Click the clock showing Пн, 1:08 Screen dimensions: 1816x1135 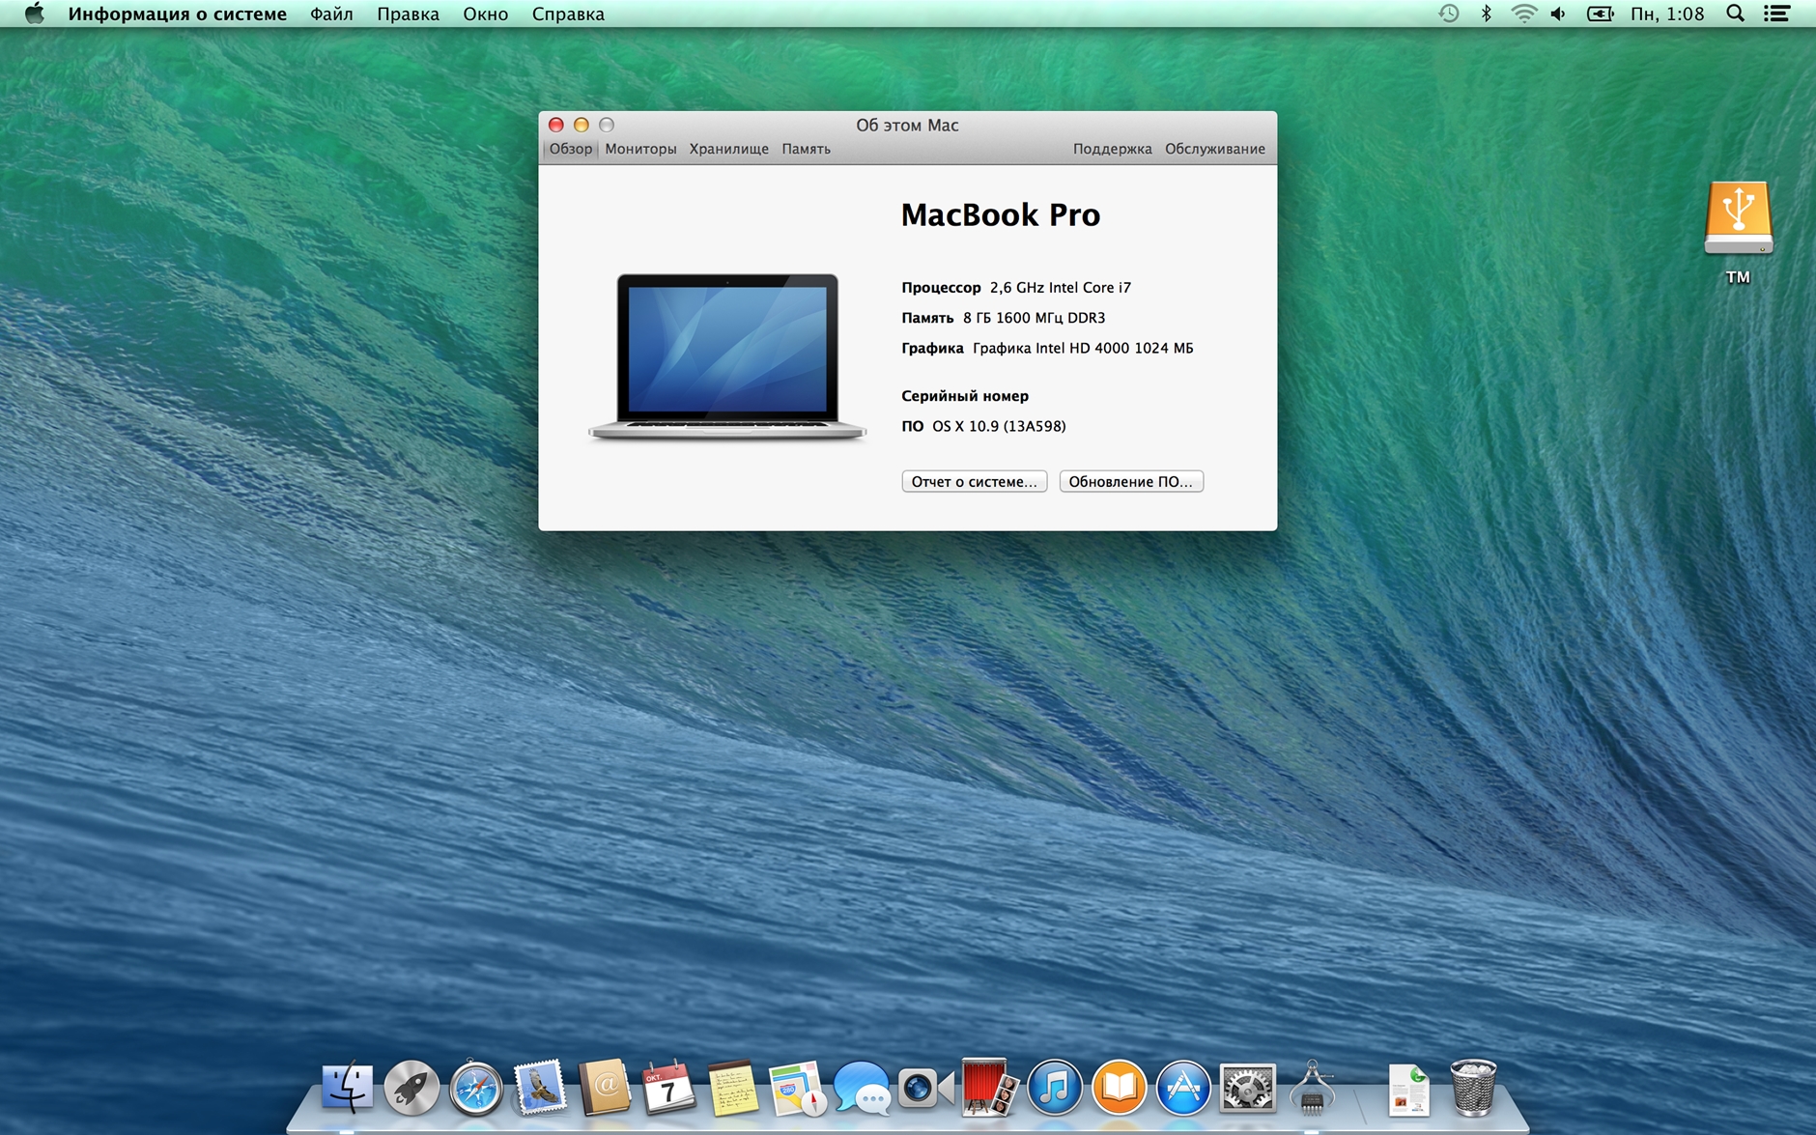1666,14
